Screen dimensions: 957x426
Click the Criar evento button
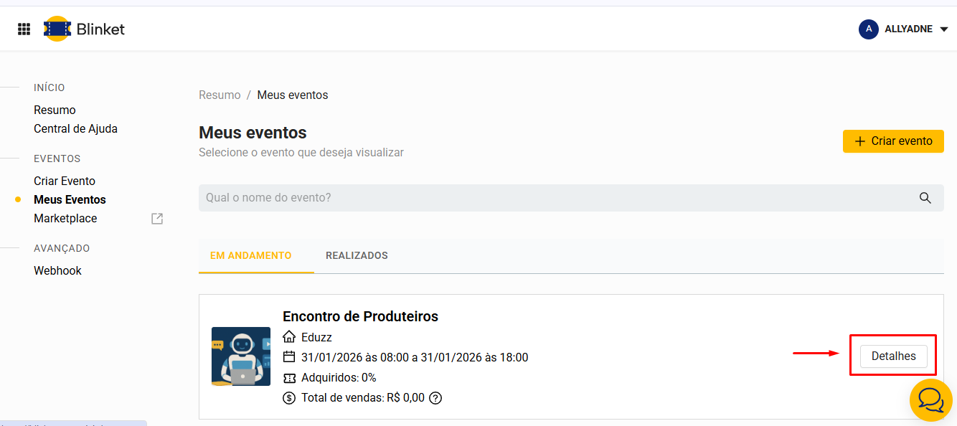click(893, 141)
